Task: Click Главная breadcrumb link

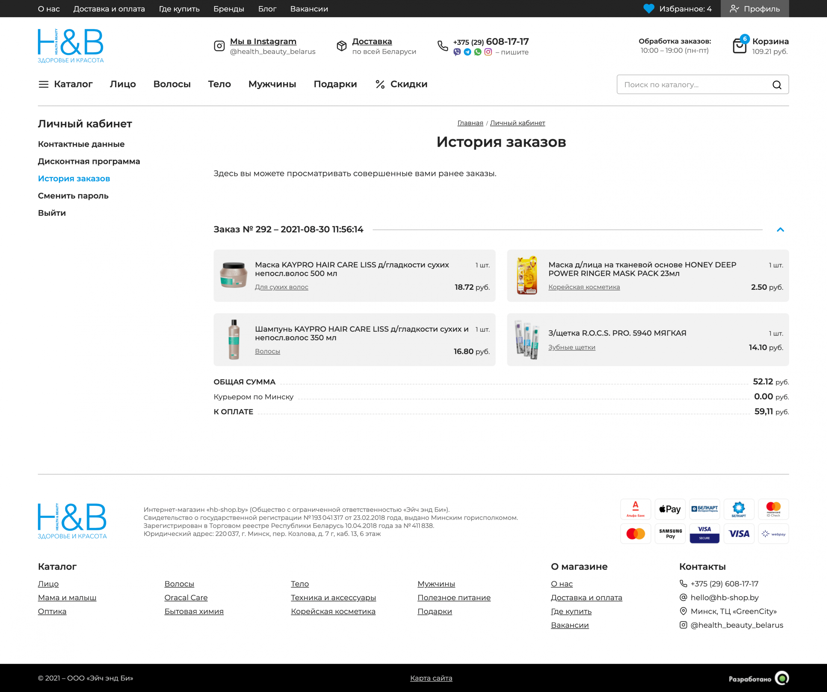Action: 470,123
